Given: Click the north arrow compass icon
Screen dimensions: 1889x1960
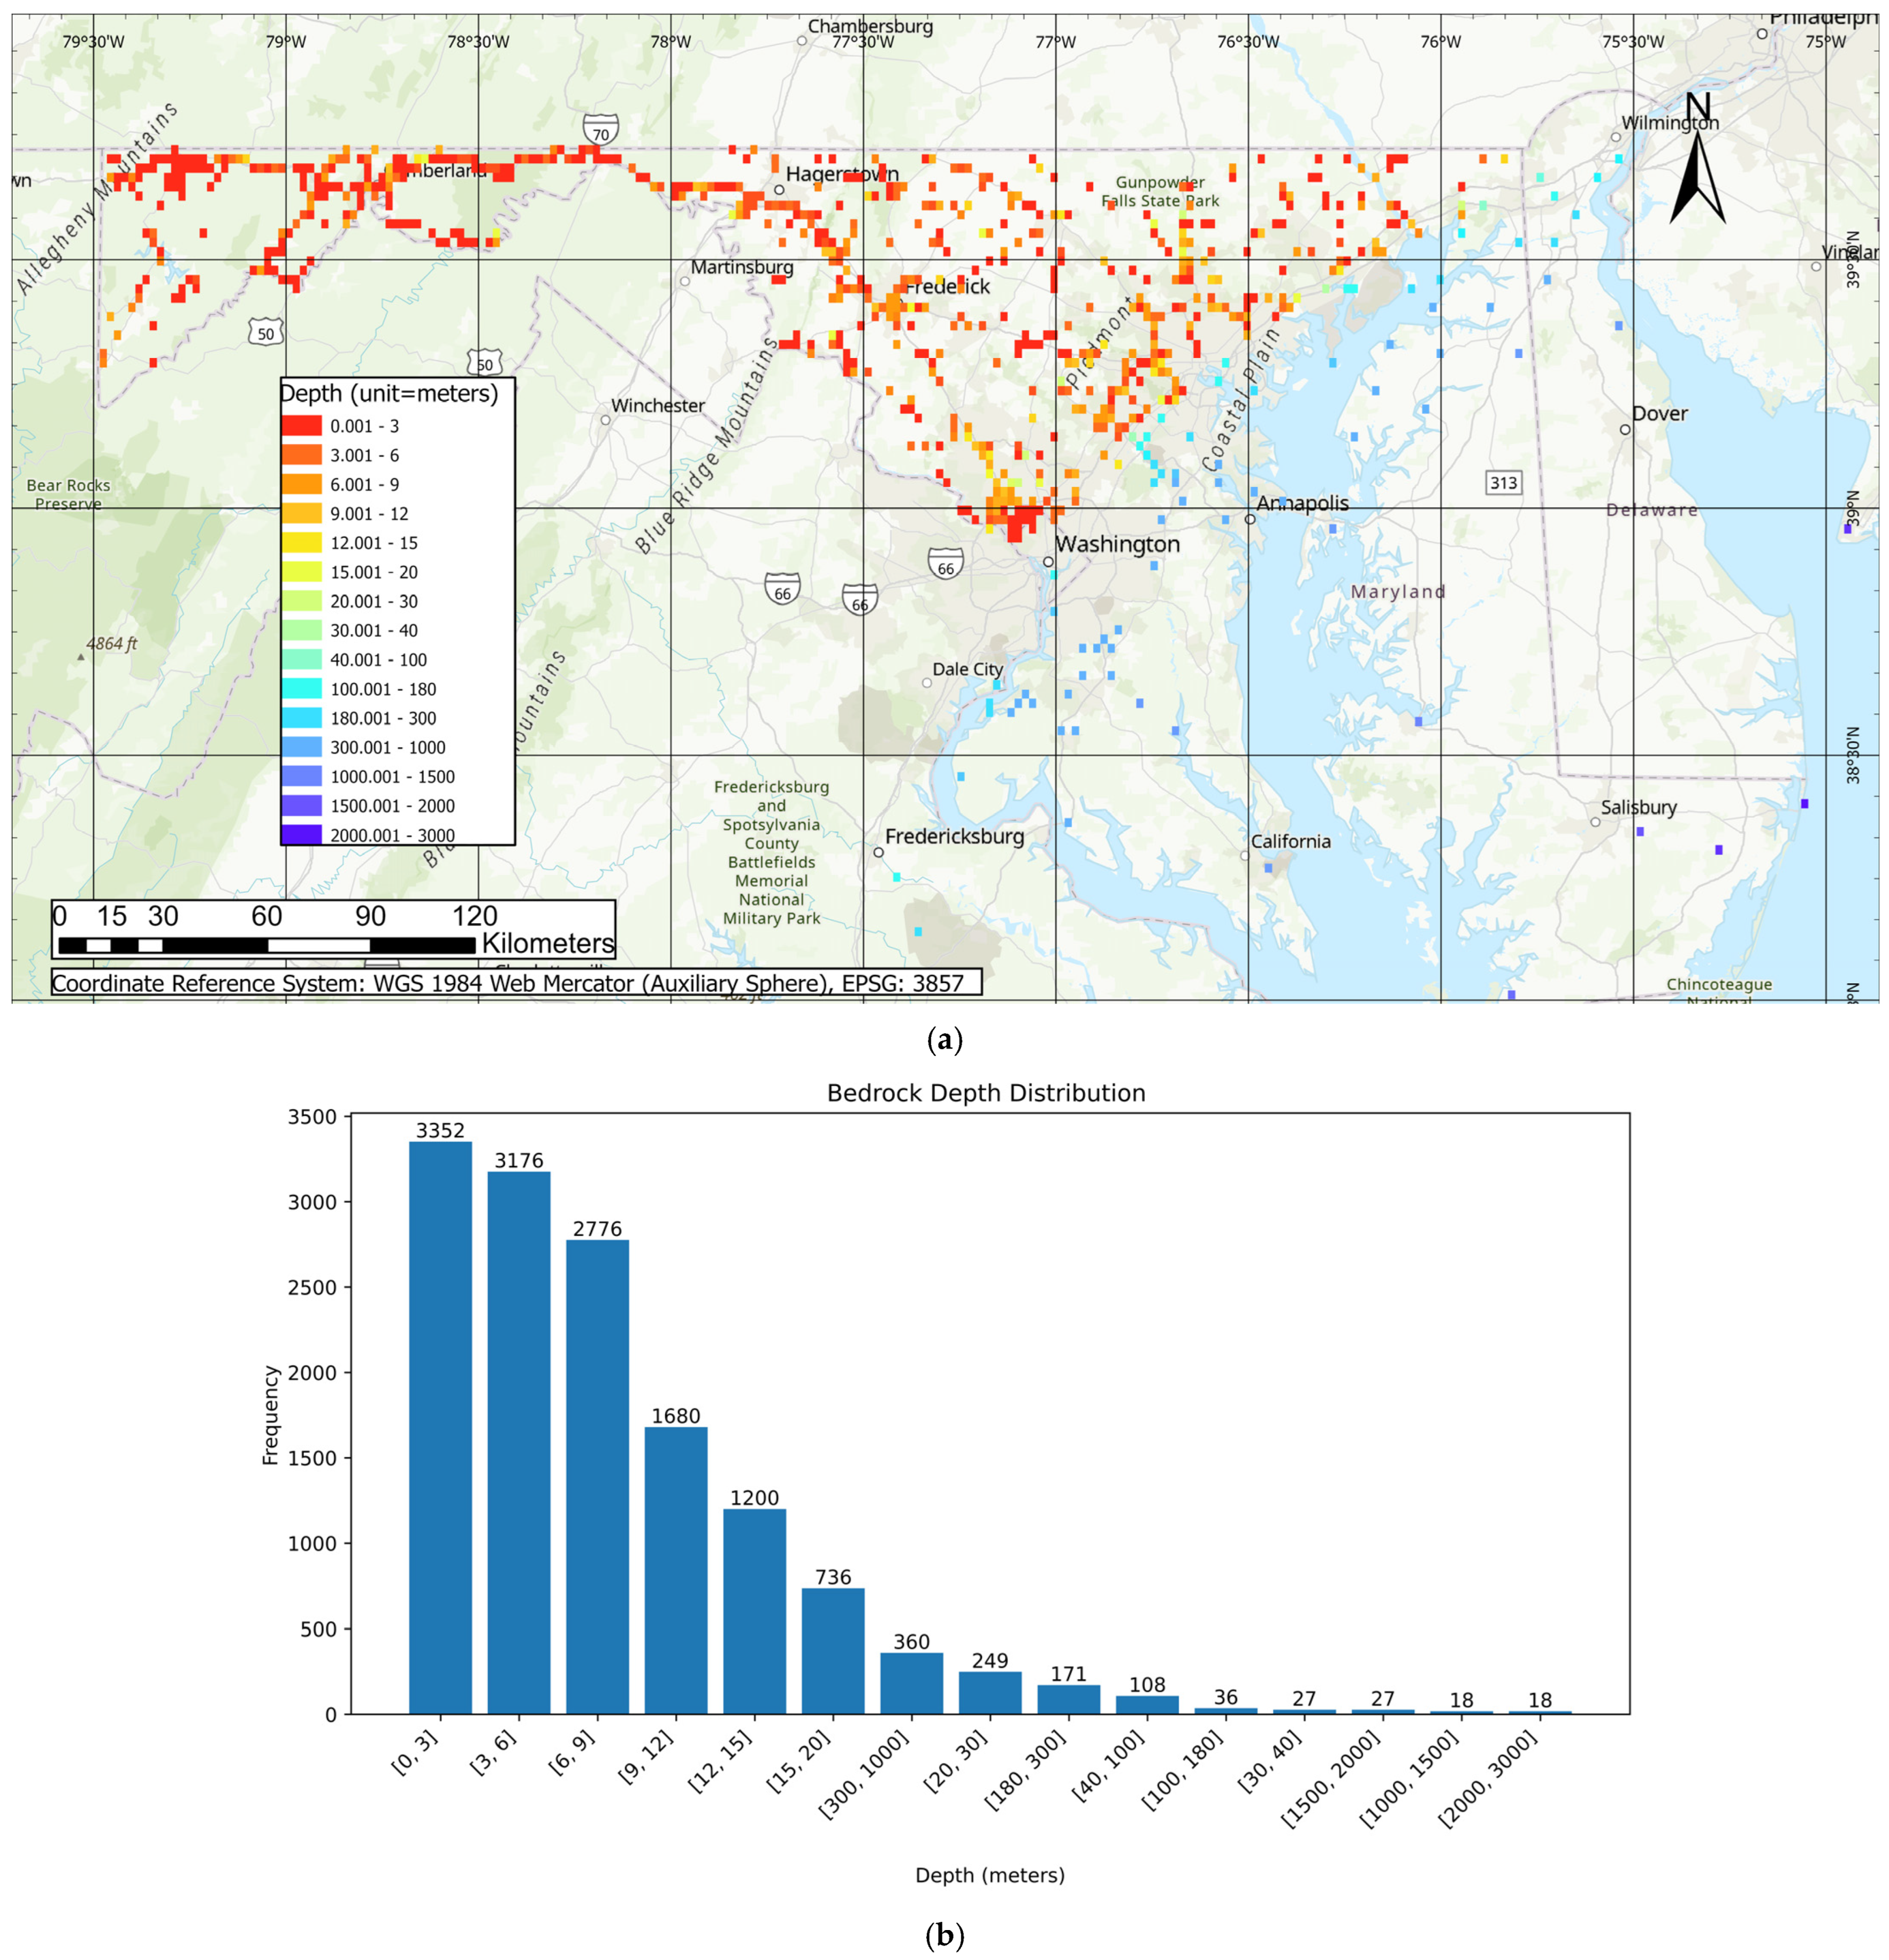Looking at the screenshot, I should click(1696, 170).
